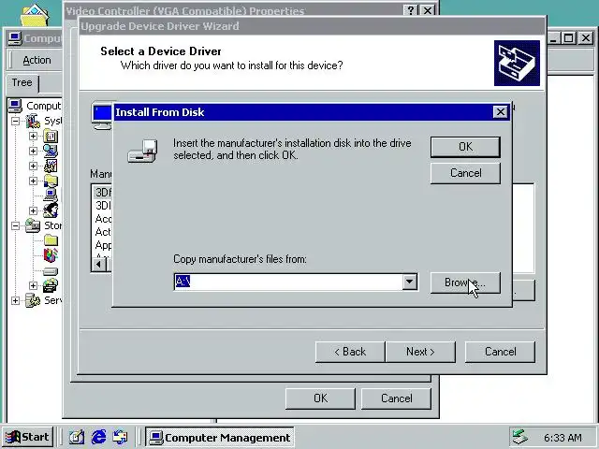Select the System Tools icon in the tree
This screenshot has height=449, width=599.
coord(34,121)
